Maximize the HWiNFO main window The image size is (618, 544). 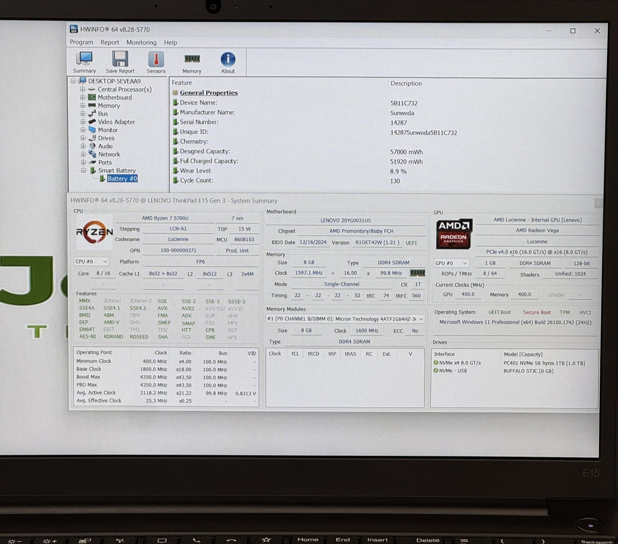point(573,31)
